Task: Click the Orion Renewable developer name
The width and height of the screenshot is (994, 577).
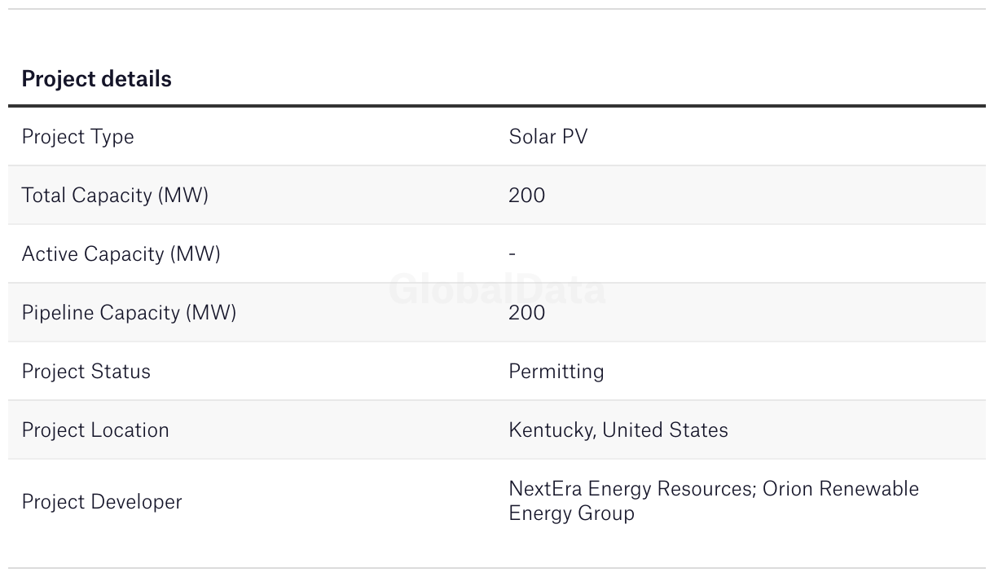Action: [x=841, y=489]
